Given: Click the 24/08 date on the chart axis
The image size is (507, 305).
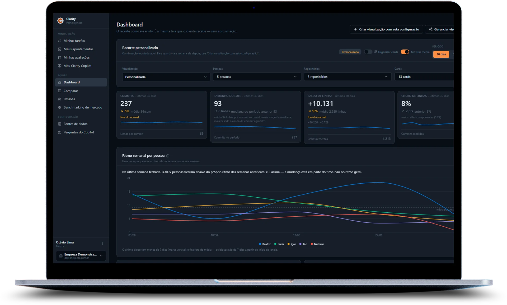Looking at the screenshot, I should coord(379,235).
